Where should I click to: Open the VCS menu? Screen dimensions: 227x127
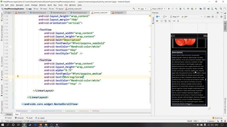tap(66, 5)
